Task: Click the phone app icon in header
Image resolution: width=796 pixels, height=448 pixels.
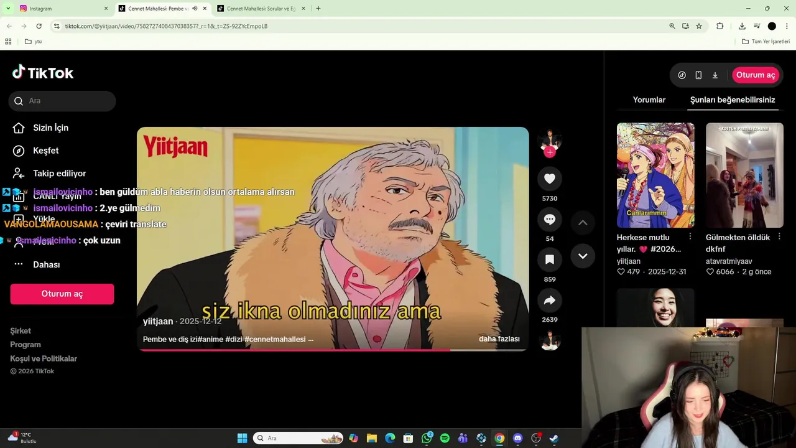Action: [698, 75]
